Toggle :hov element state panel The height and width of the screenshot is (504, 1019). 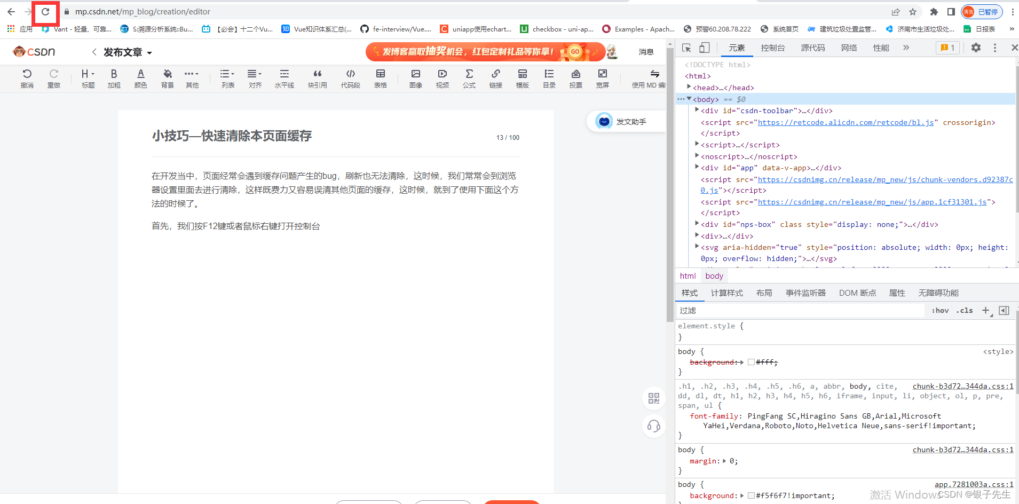point(940,311)
